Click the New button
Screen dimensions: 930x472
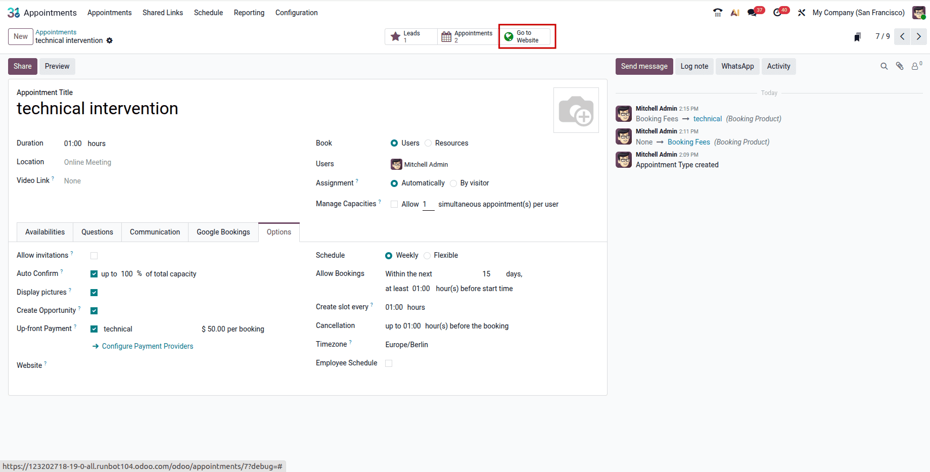(x=21, y=36)
